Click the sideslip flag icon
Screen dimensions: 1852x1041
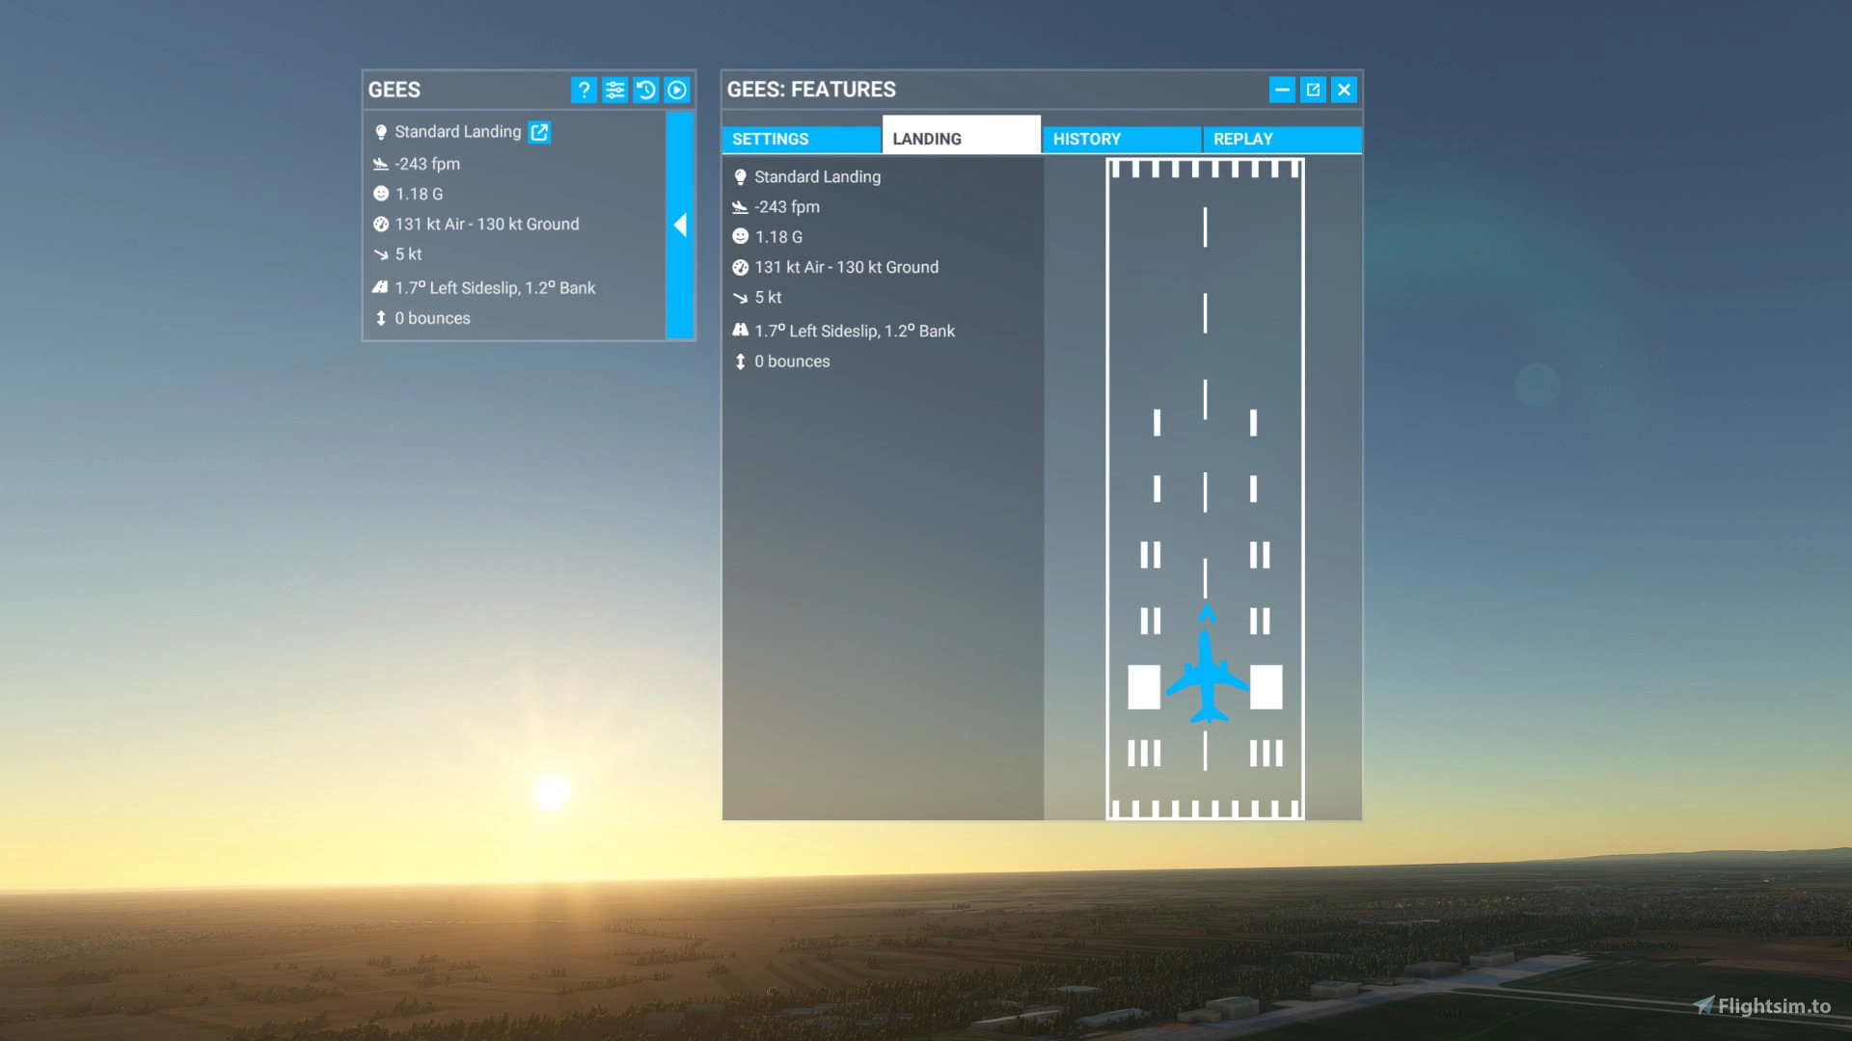380,286
